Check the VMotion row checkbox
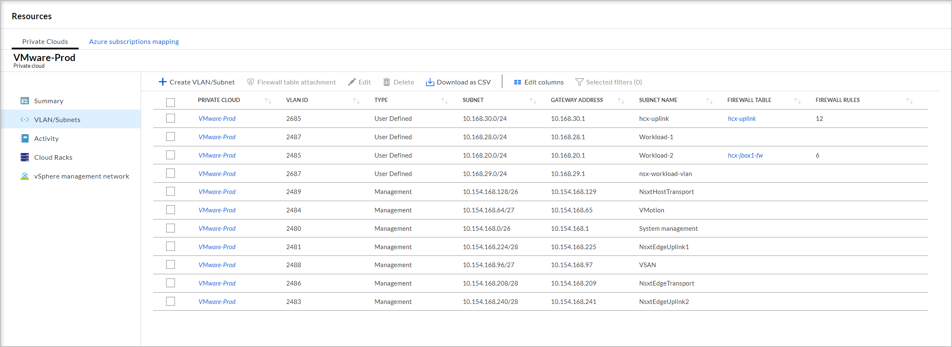The width and height of the screenshot is (952, 347). 170,210
